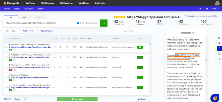Open KWFinder tool
222x102 pixels.
pos(30,3)
